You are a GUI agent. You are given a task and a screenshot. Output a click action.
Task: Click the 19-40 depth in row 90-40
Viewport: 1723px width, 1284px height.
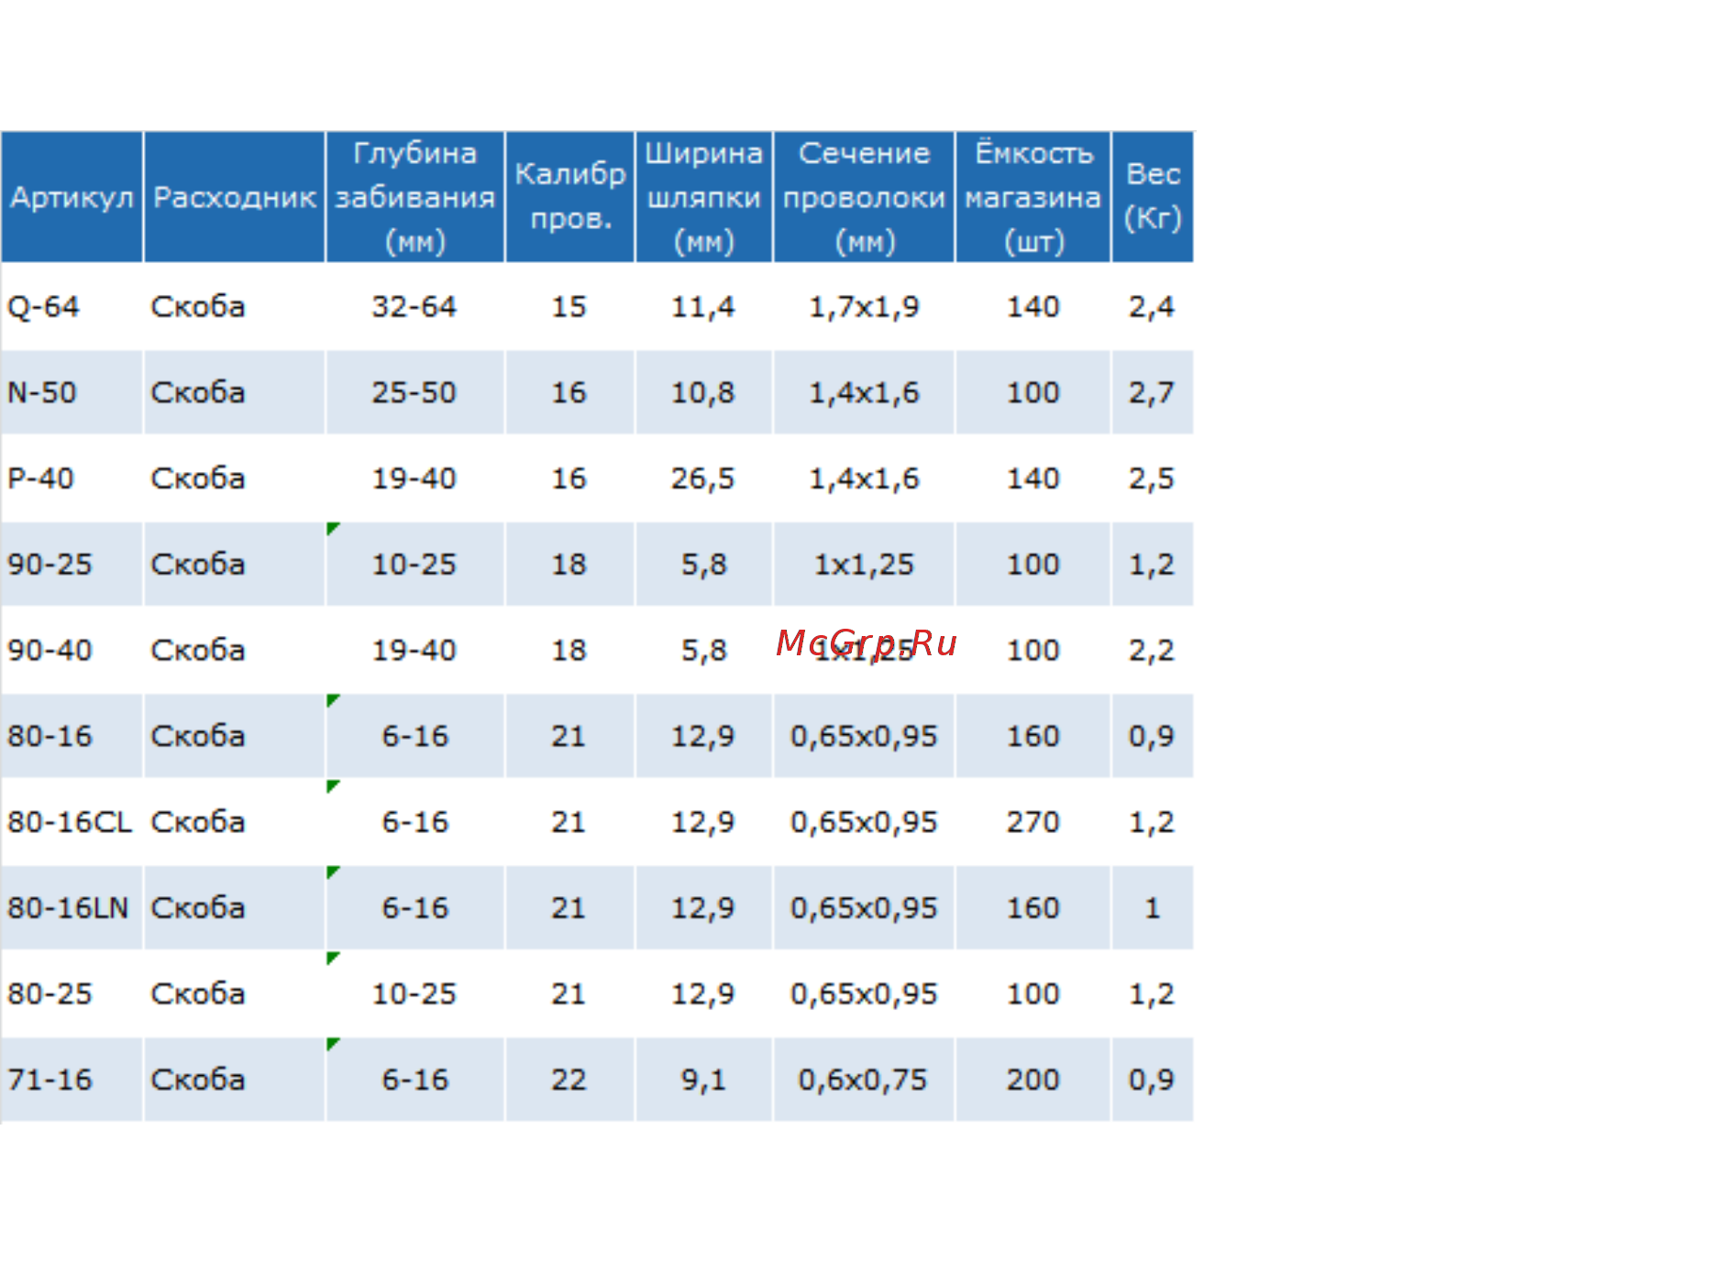[x=414, y=650]
